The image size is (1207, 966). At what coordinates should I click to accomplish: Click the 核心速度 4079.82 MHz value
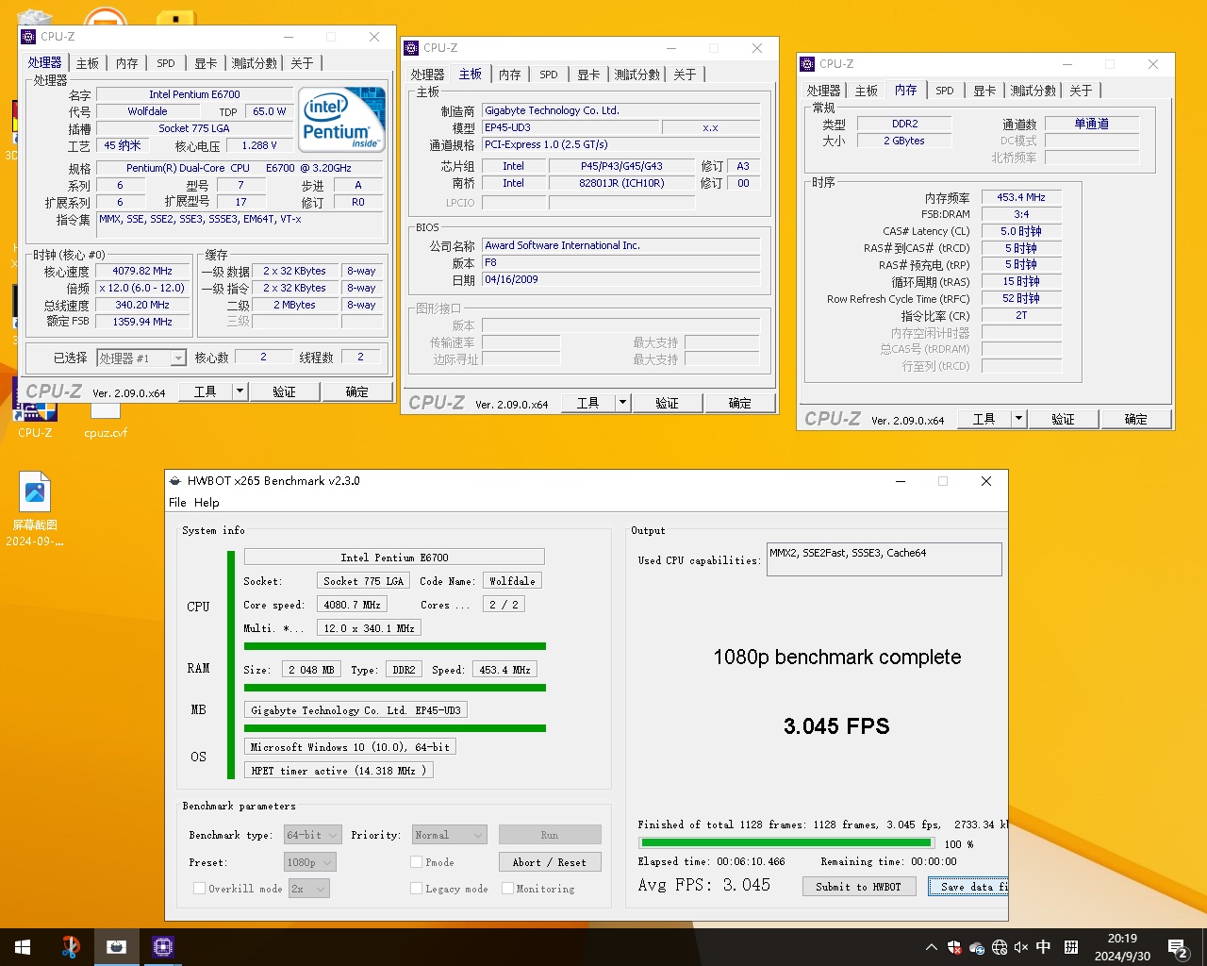142,271
